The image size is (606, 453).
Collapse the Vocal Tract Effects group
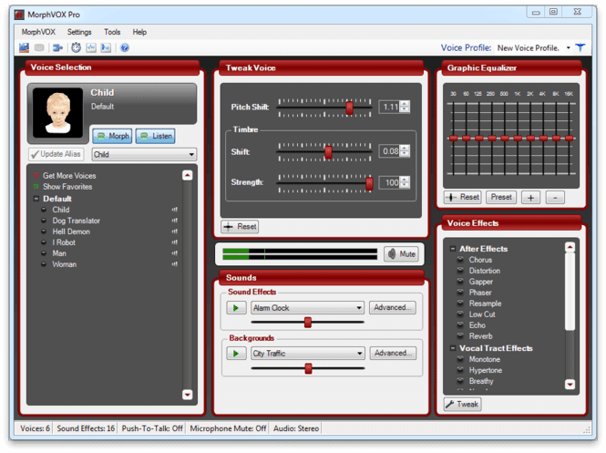(453, 348)
